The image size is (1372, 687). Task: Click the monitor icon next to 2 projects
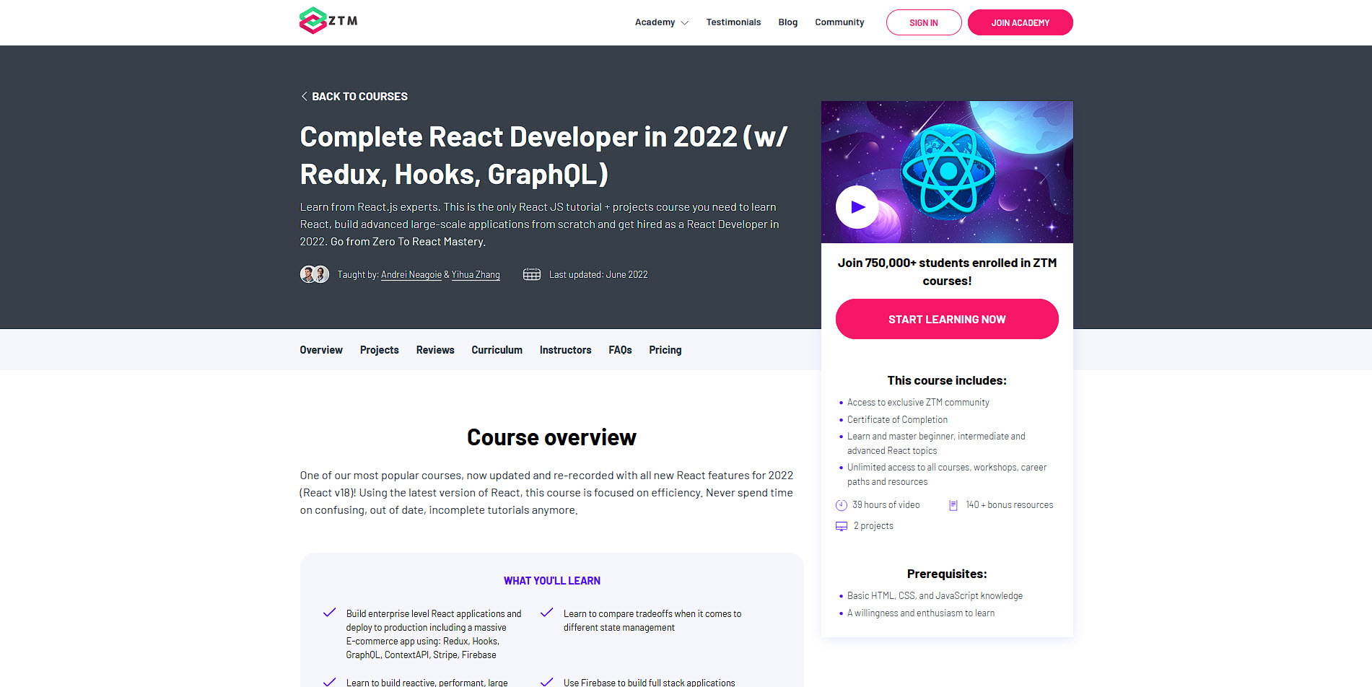pos(841,525)
